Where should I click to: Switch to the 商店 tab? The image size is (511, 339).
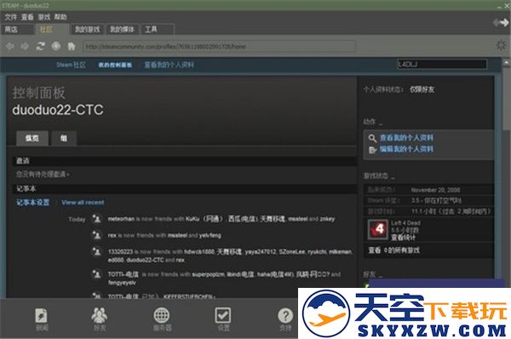pyautogui.click(x=17, y=29)
